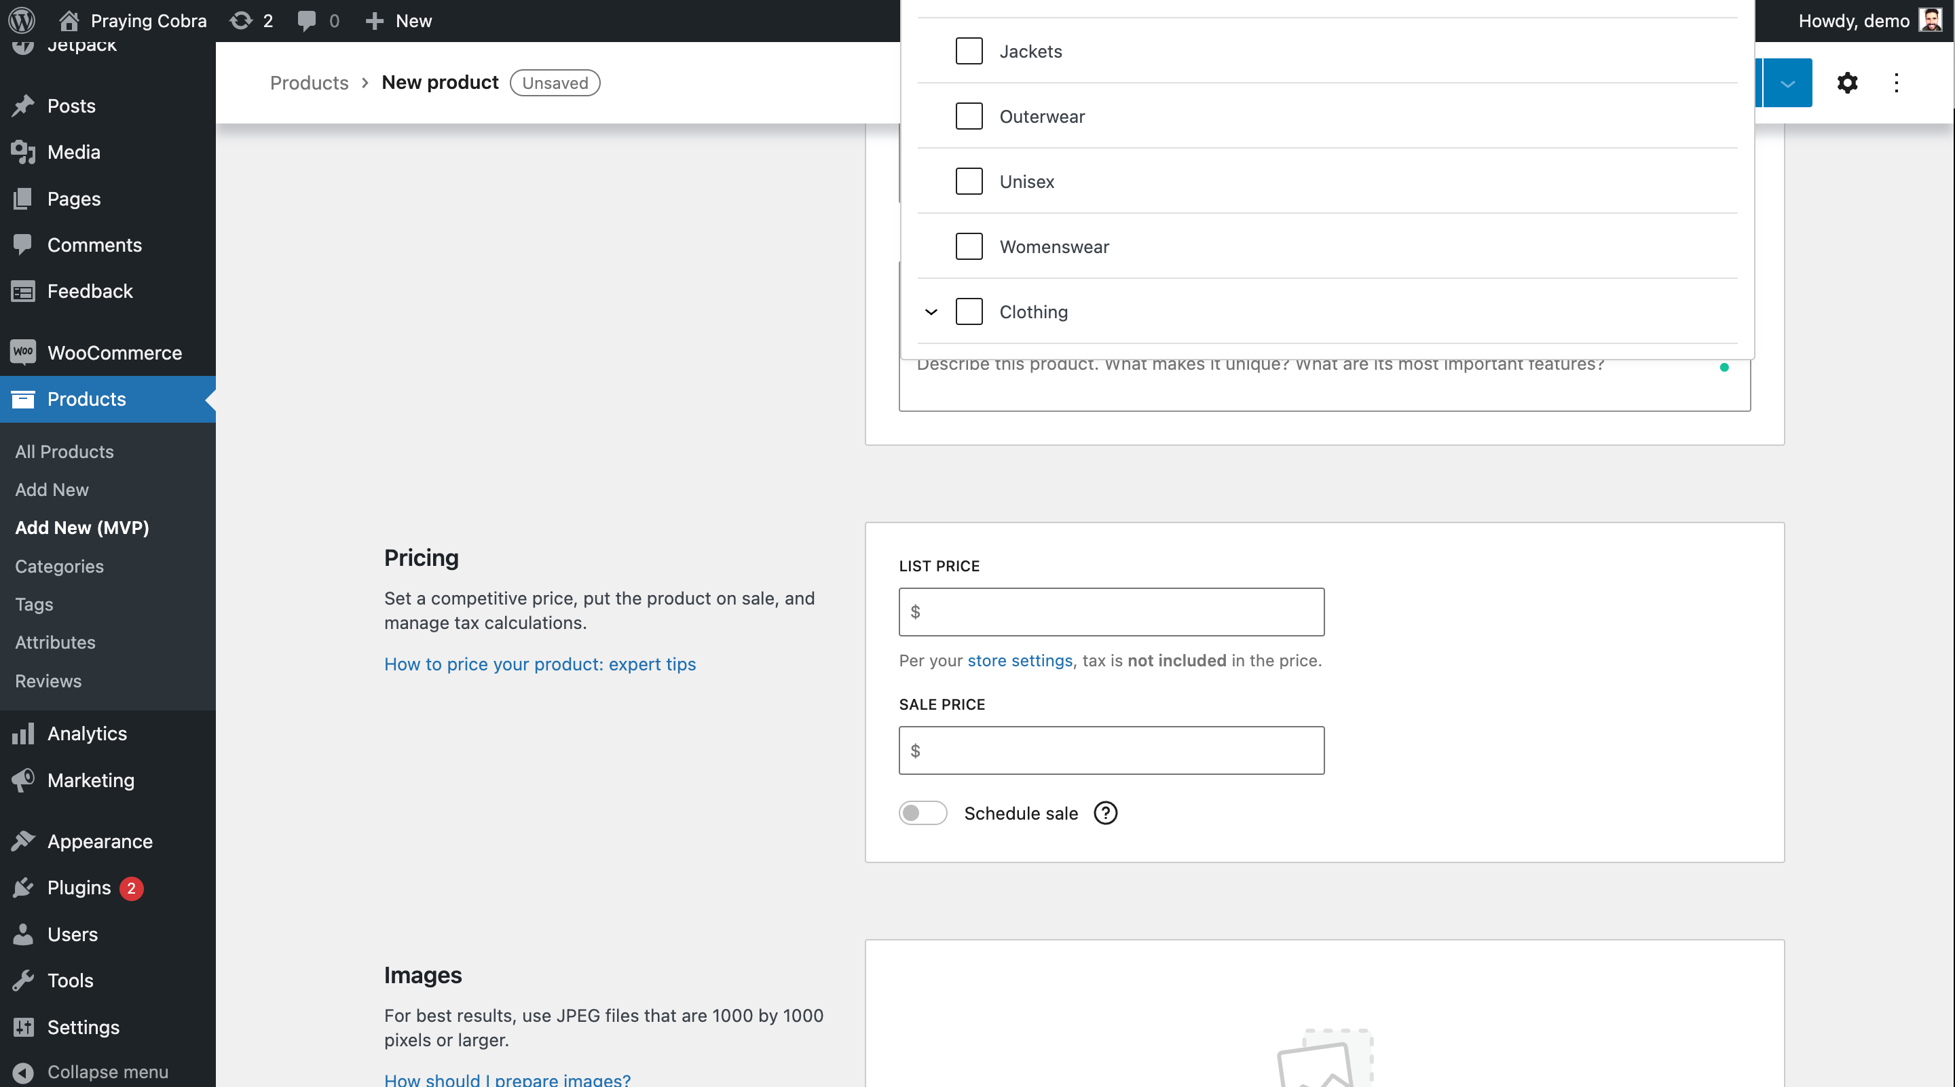This screenshot has height=1087, width=1955.
Task: Open the Media library icon in sidebar
Action: tap(23, 152)
